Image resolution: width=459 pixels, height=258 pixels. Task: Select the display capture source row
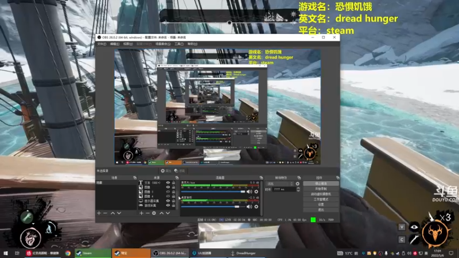(157, 201)
